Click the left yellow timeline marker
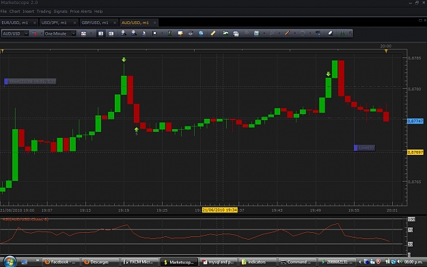 tap(2, 51)
